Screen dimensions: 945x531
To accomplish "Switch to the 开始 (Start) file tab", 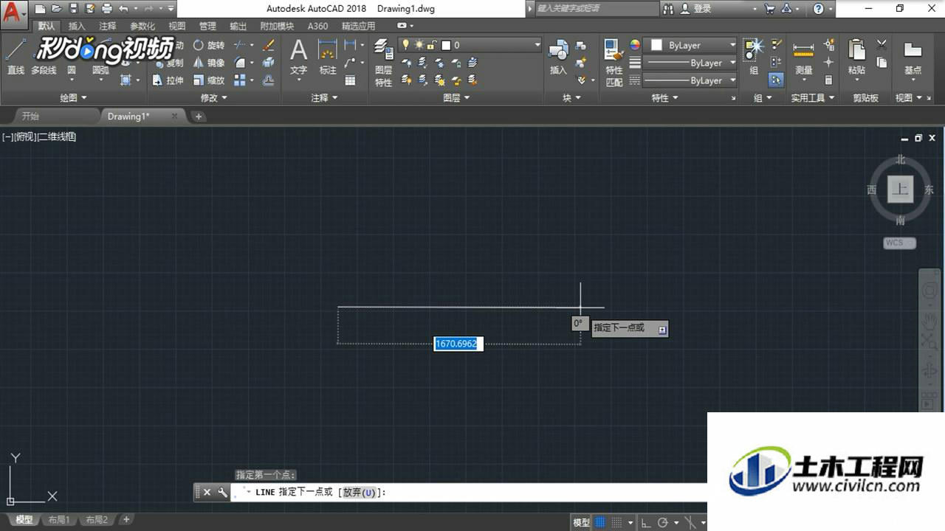I will click(30, 116).
